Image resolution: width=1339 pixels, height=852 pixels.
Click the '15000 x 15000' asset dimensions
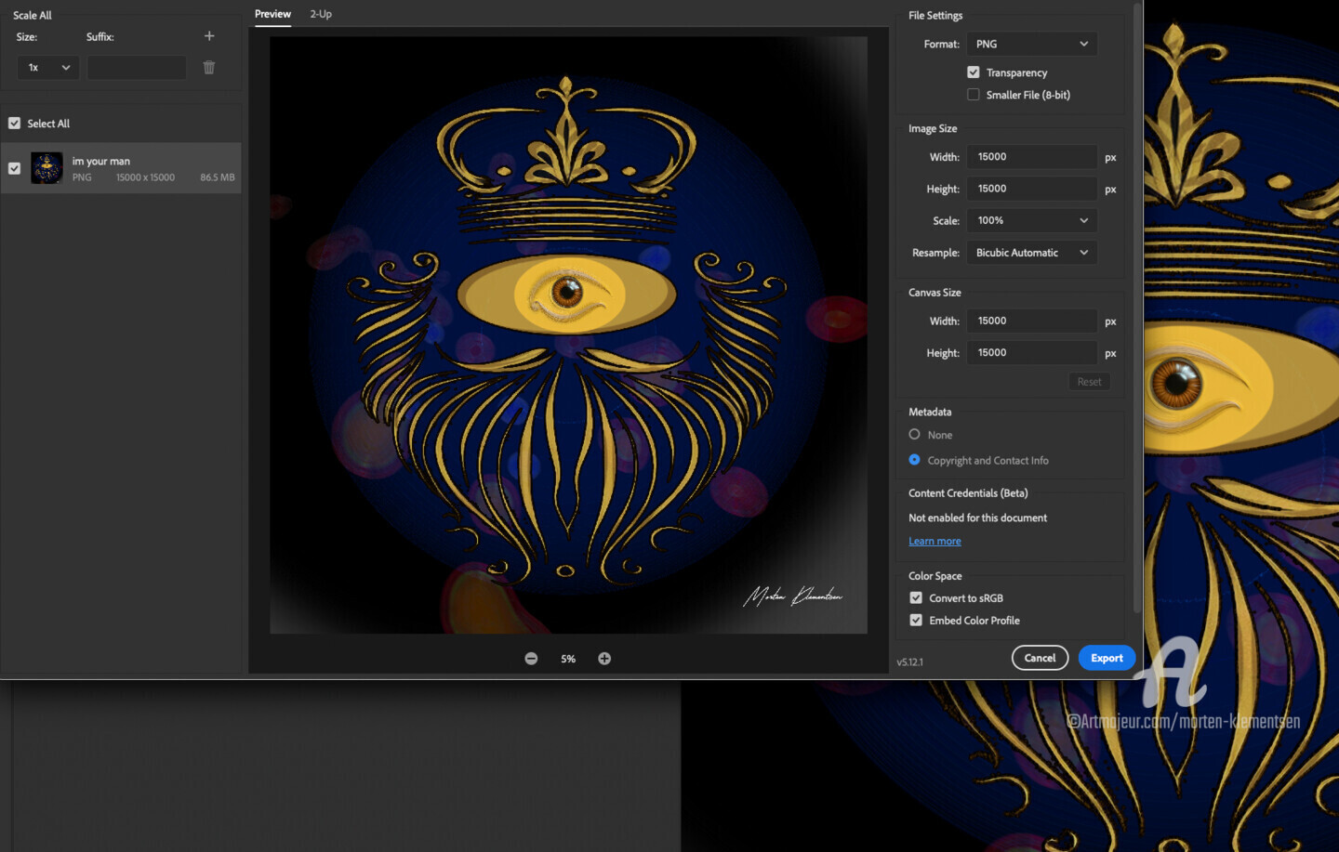coord(145,177)
